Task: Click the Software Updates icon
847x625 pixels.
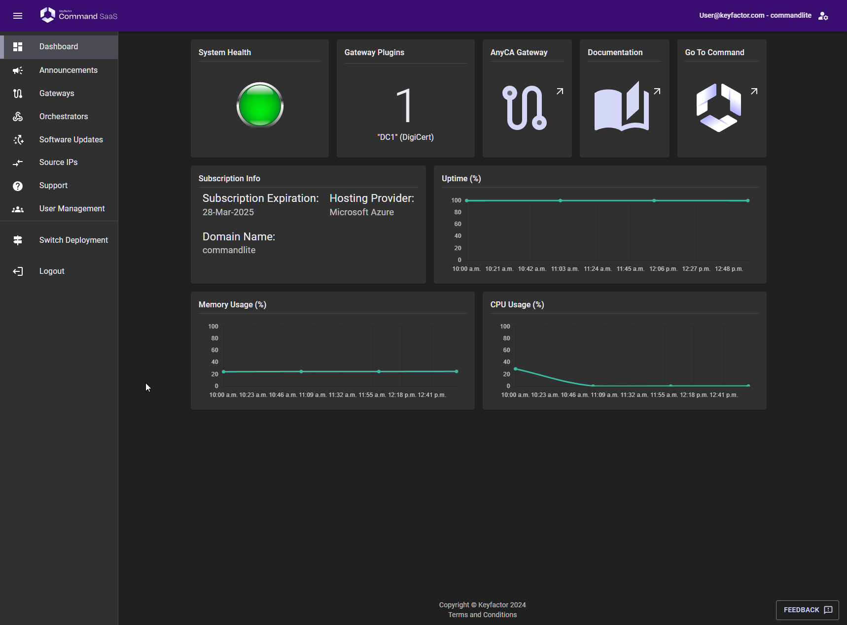Action: pos(18,140)
